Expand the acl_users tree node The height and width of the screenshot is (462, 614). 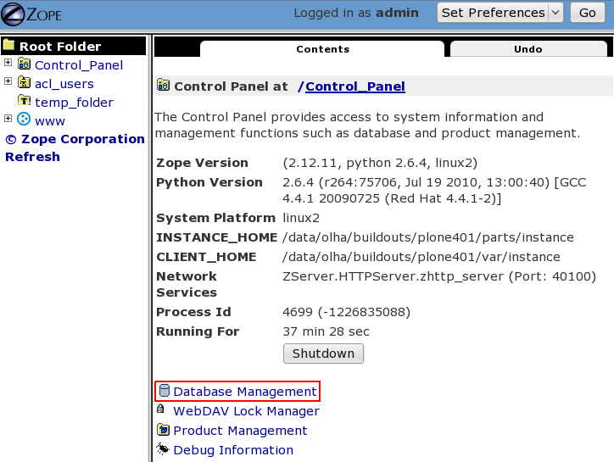tap(8, 81)
